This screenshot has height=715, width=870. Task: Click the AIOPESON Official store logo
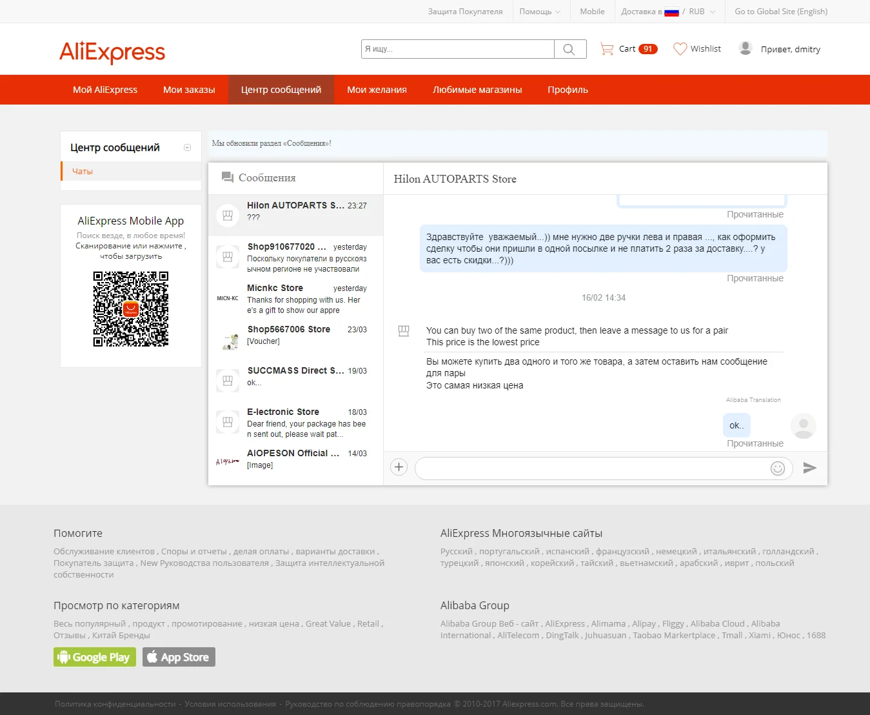tap(228, 462)
